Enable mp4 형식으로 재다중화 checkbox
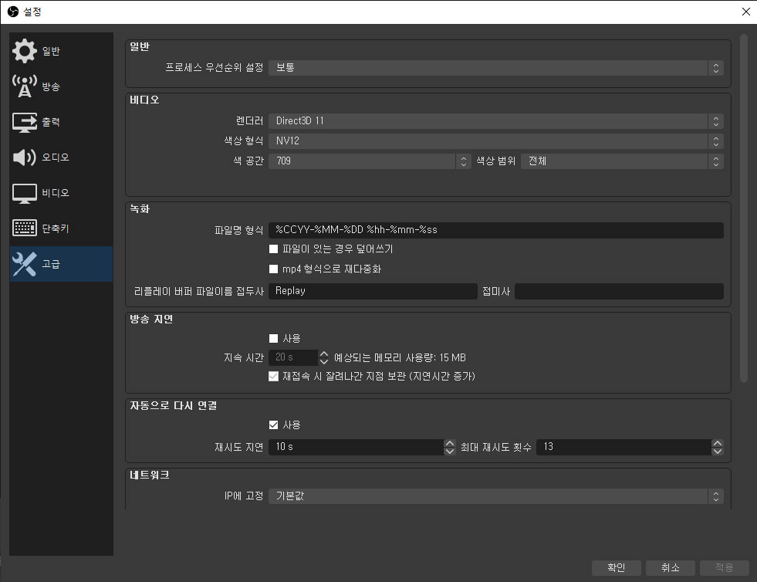 click(273, 269)
